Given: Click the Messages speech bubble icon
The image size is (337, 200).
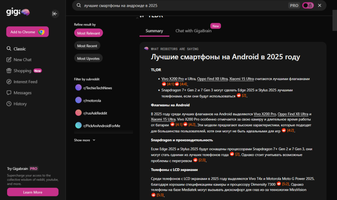Looking at the screenshot, I should pyautogui.click(x=9, y=93).
